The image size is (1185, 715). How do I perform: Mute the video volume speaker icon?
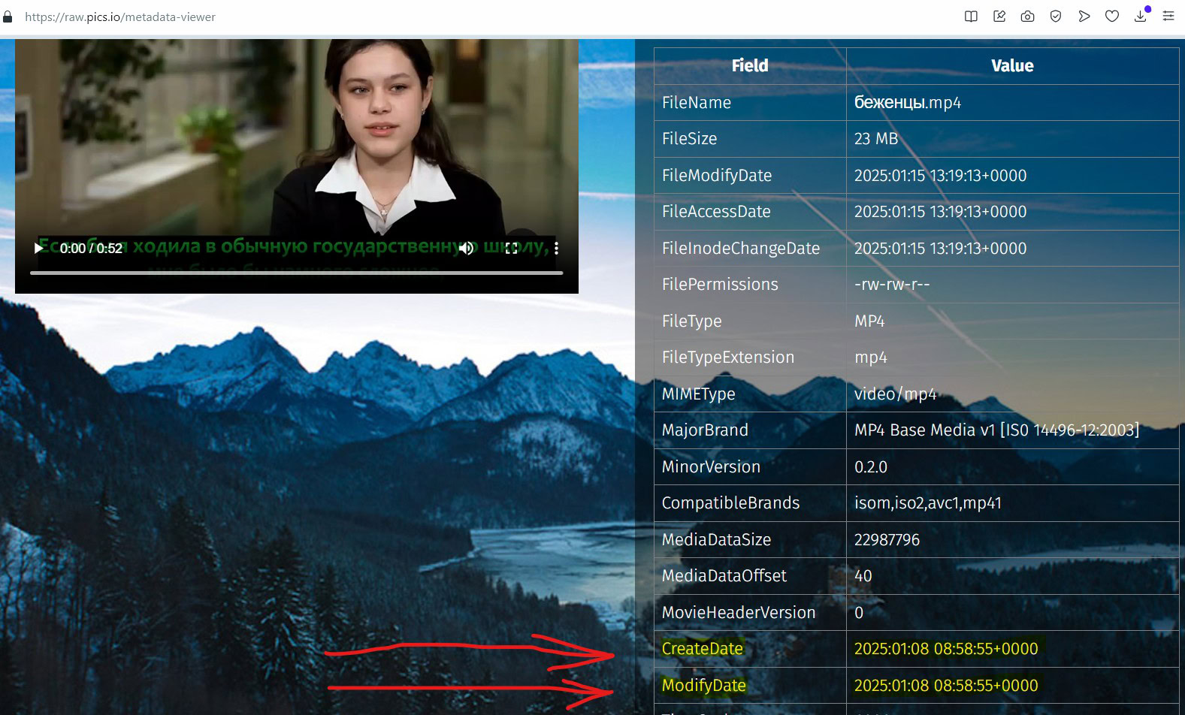click(x=467, y=248)
